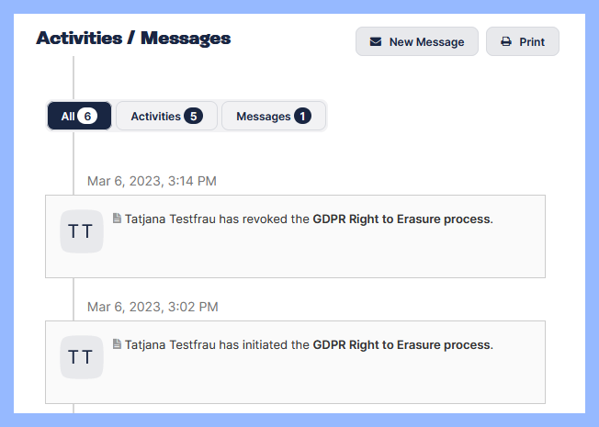Click the Activities / Messages heading

(x=133, y=39)
